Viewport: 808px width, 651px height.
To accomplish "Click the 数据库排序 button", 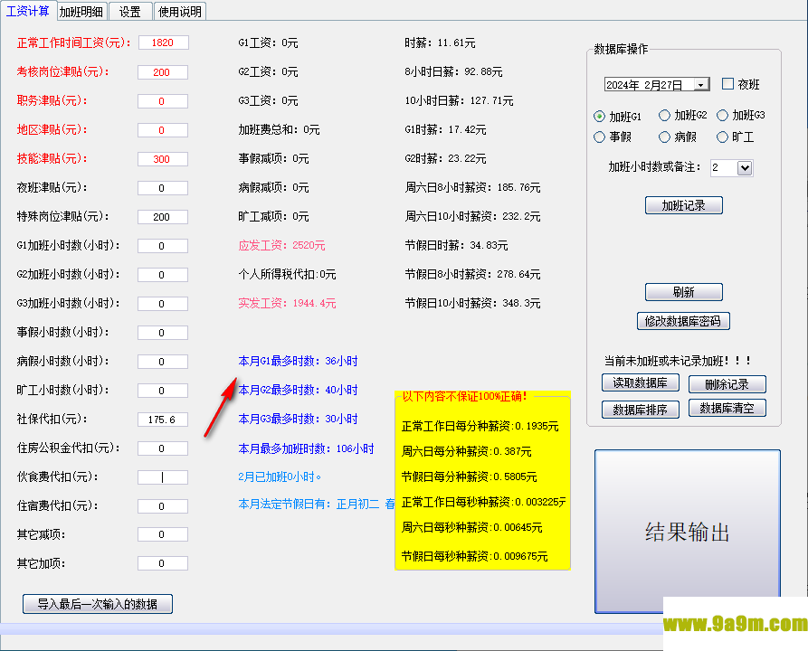I will pos(640,410).
